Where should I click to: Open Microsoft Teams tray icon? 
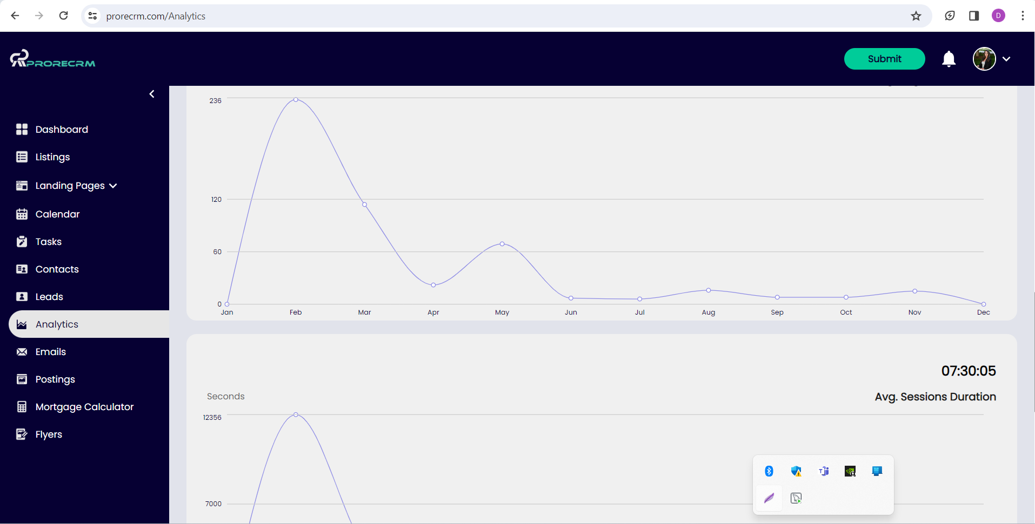point(824,471)
